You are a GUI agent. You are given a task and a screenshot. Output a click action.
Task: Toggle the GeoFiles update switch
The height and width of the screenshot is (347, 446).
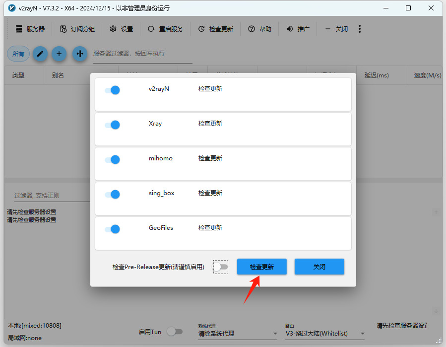(113, 229)
